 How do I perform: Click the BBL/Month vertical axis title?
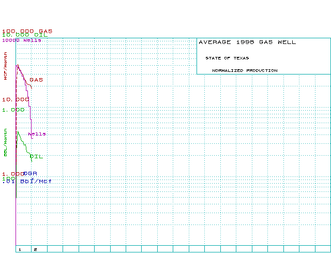coord(6,145)
